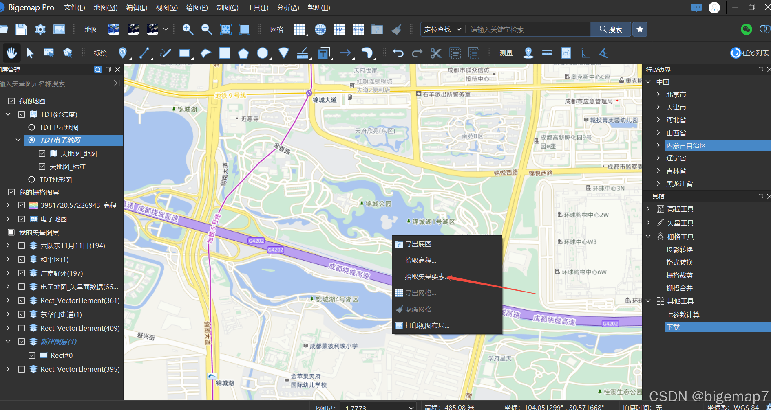771x410 pixels.
Task: Toggle the 天地图_标注 checkbox
Action: [x=42, y=167]
